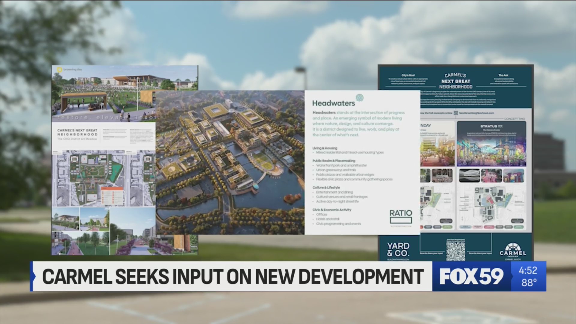Click 'Waterfront park and amphitheater' bullet
The height and width of the screenshot is (324, 576).
coord(341,165)
